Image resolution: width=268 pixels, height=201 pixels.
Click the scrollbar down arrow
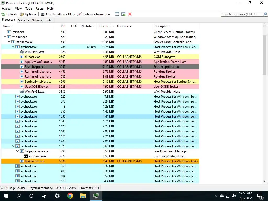point(264,181)
